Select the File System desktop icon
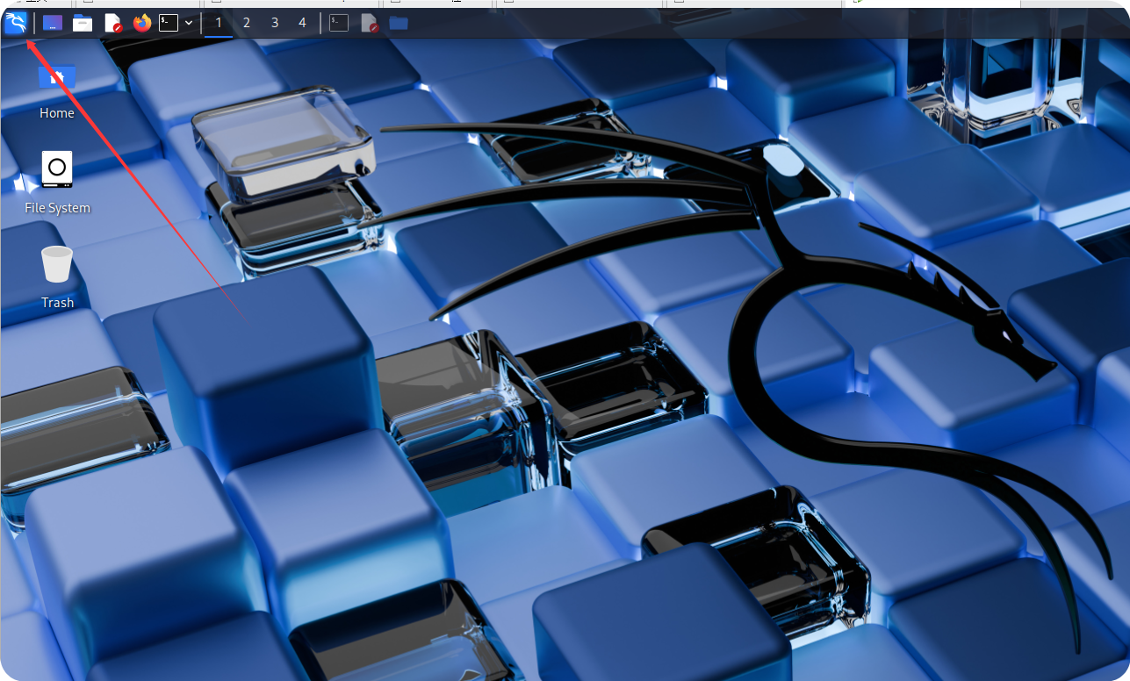Screen dimensions: 1130x681 coord(57,183)
